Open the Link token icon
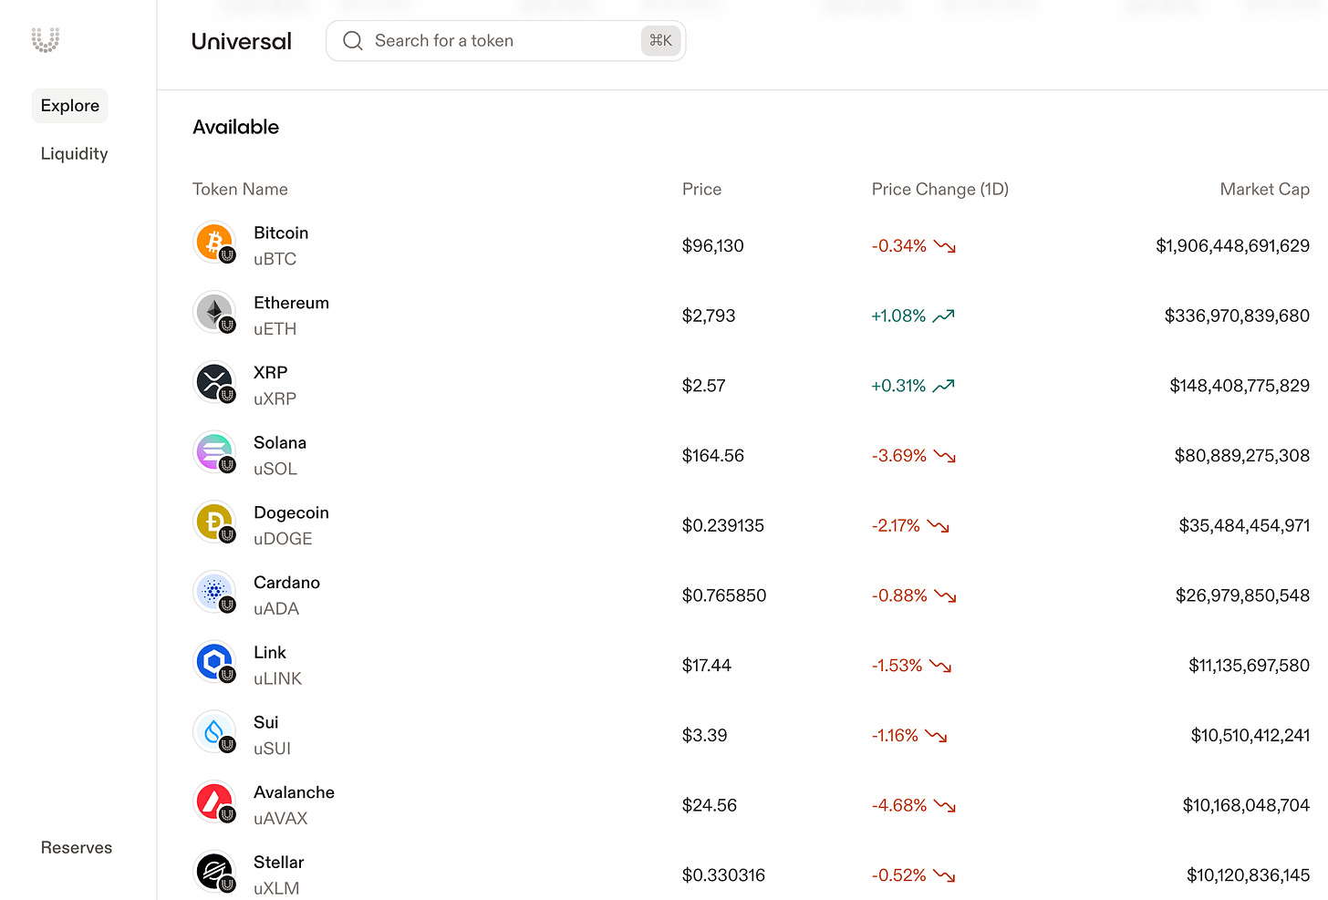1328x900 pixels. click(x=215, y=663)
